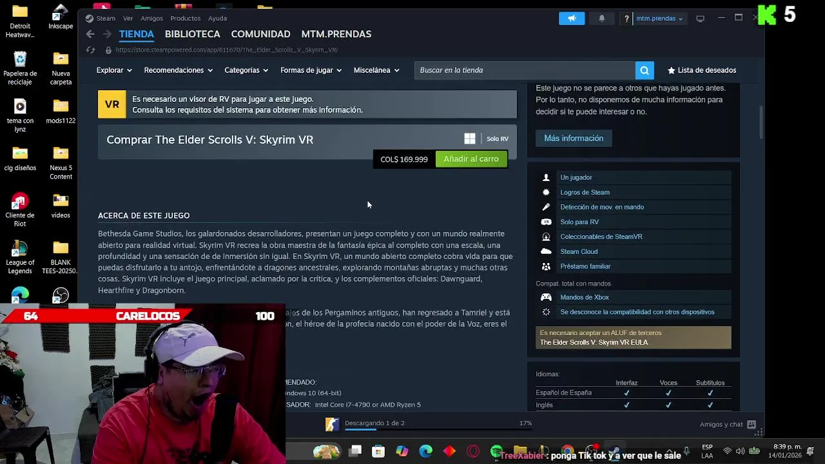The height and width of the screenshot is (464, 825).
Task: Click the Logros de Steam achievement icon
Action: click(x=546, y=192)
